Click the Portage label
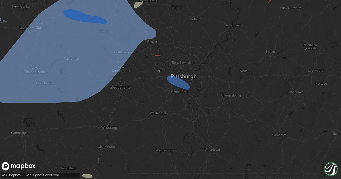The height and width of the screenshot is (179, 341). [x=321, y=84]
